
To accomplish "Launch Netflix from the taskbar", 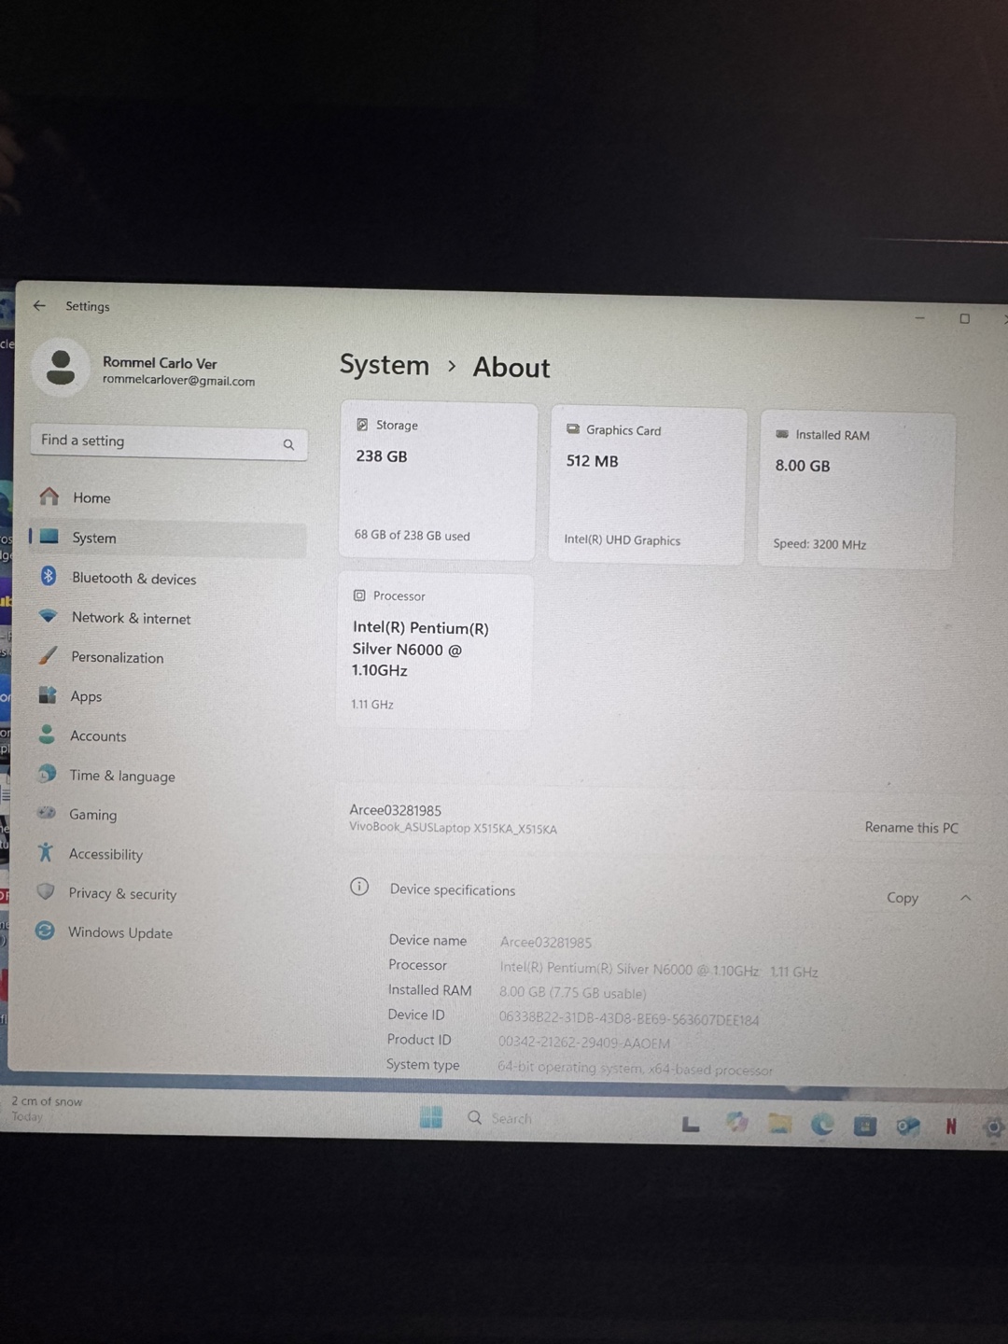I will (951, 1127).
